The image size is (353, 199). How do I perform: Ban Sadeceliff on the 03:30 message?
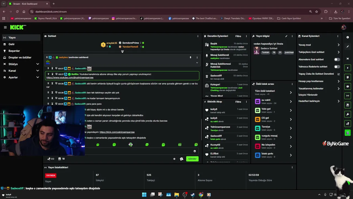click(x=56, y=98)
